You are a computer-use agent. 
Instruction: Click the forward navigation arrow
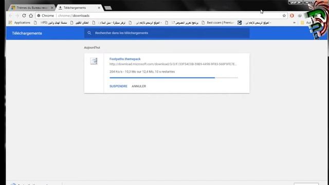click(x=17, y=15)
